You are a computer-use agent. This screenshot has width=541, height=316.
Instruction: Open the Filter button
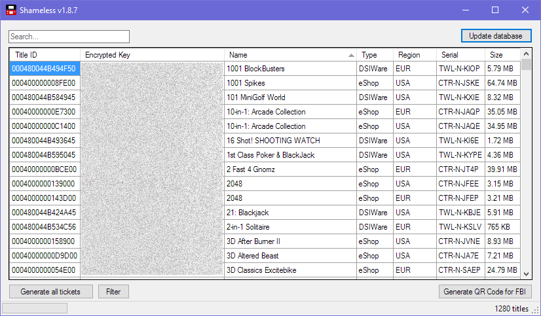[x=113, y=292]
